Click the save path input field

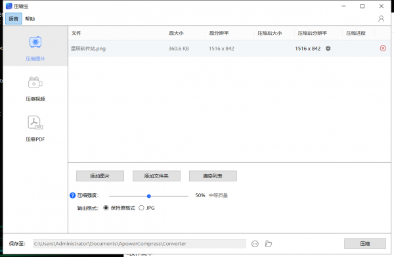[x=139, y=244]
